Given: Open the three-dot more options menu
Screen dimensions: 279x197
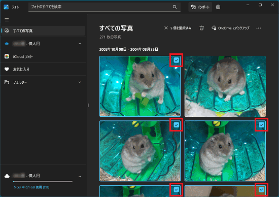Looking at the screenshot, I should click(259, 28).
